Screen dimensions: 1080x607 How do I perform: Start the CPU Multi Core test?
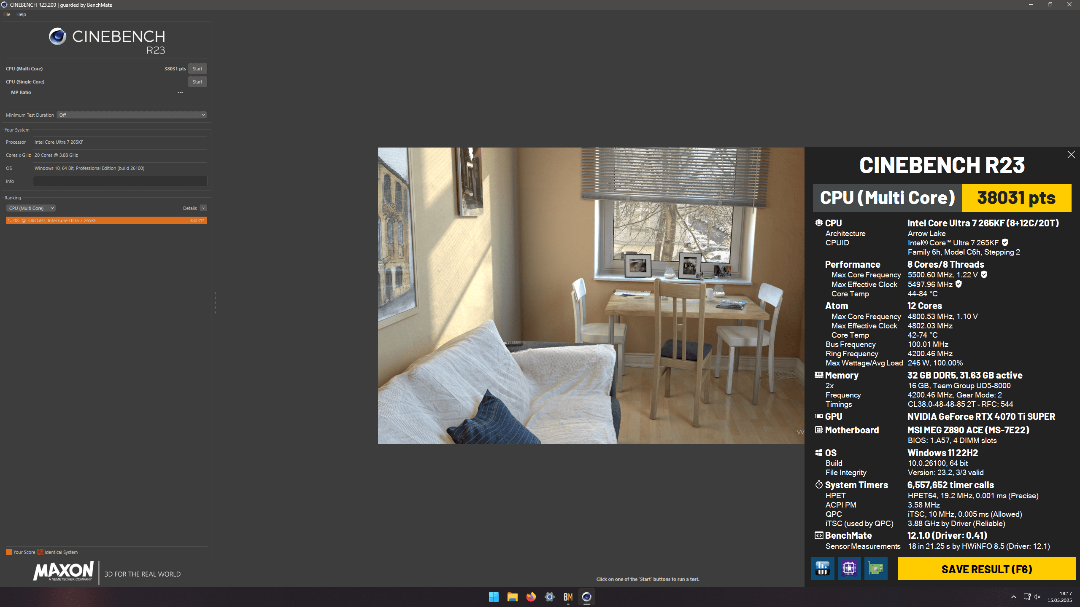coord(197,69)
